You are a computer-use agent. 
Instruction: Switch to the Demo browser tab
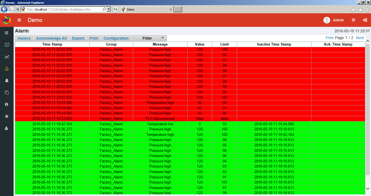click(x=147, y=9)
